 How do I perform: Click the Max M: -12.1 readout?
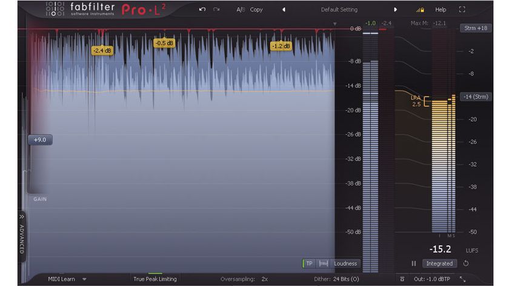tap(428, 23)
